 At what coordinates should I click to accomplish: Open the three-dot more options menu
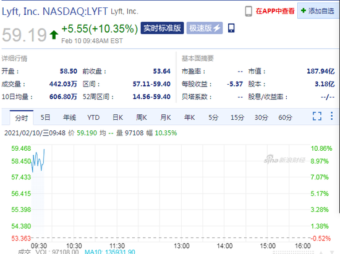tap(331, 116)
